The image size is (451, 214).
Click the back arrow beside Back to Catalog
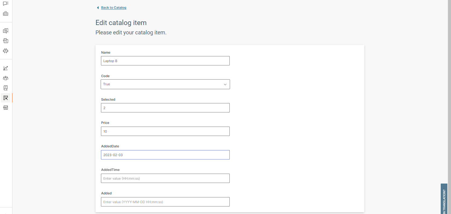(x=97, y=8)
